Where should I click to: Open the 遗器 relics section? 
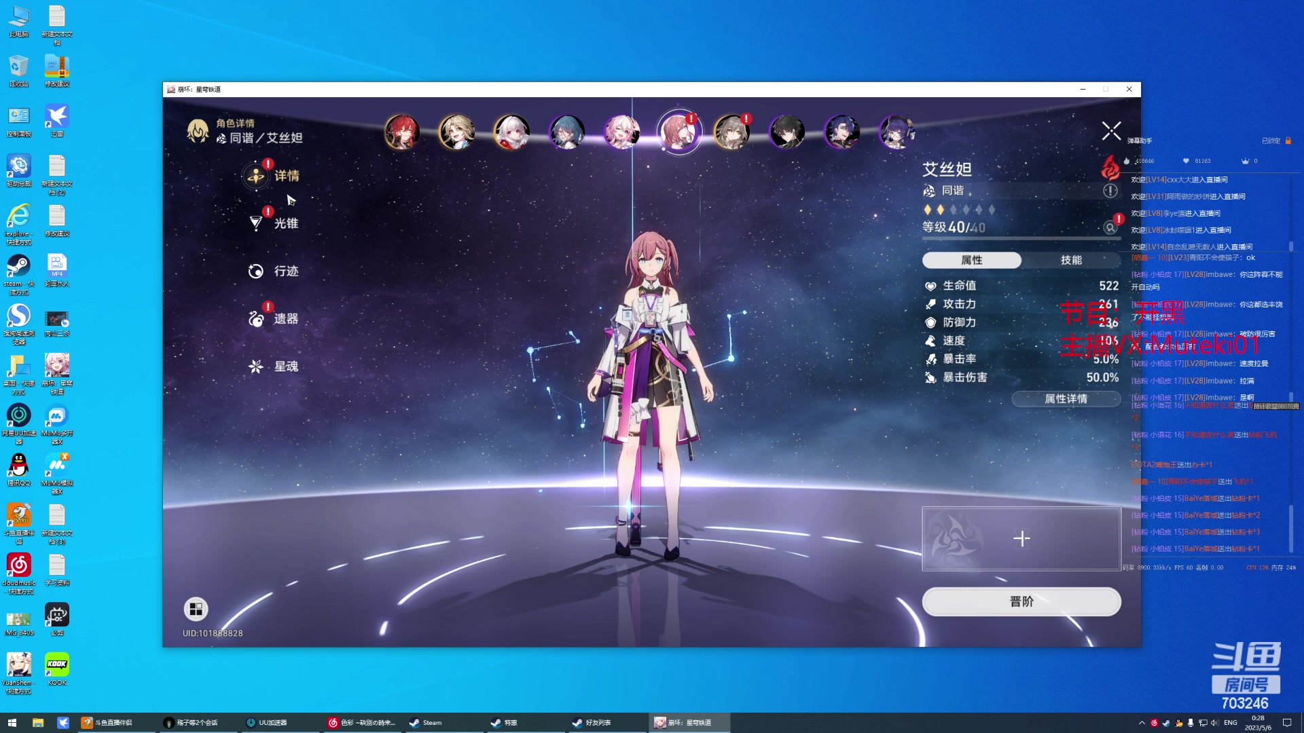click(x=273, y=318)
